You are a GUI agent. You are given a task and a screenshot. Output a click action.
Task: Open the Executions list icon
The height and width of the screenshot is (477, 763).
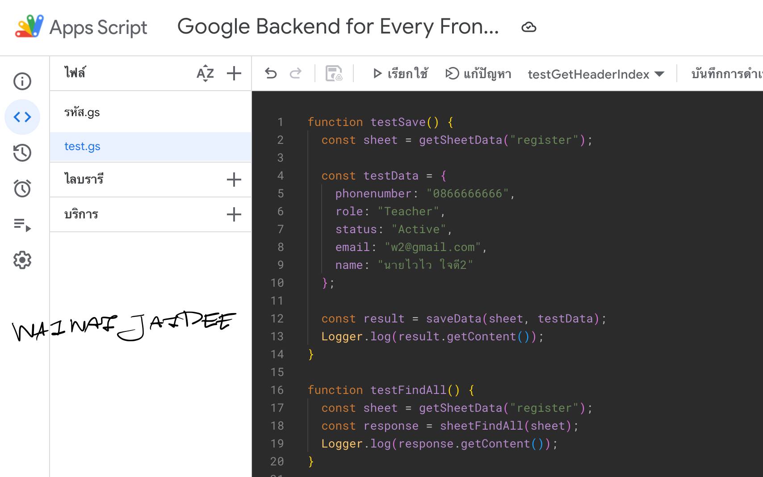pyautogui.click(x=22, y=224)
